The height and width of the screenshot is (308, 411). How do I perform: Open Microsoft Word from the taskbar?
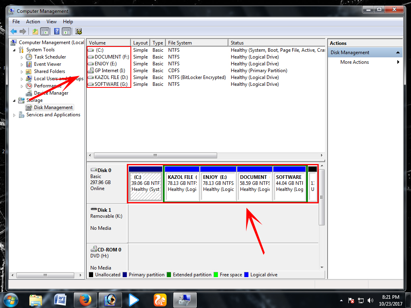pyautogui.click(x=60, y=300)
